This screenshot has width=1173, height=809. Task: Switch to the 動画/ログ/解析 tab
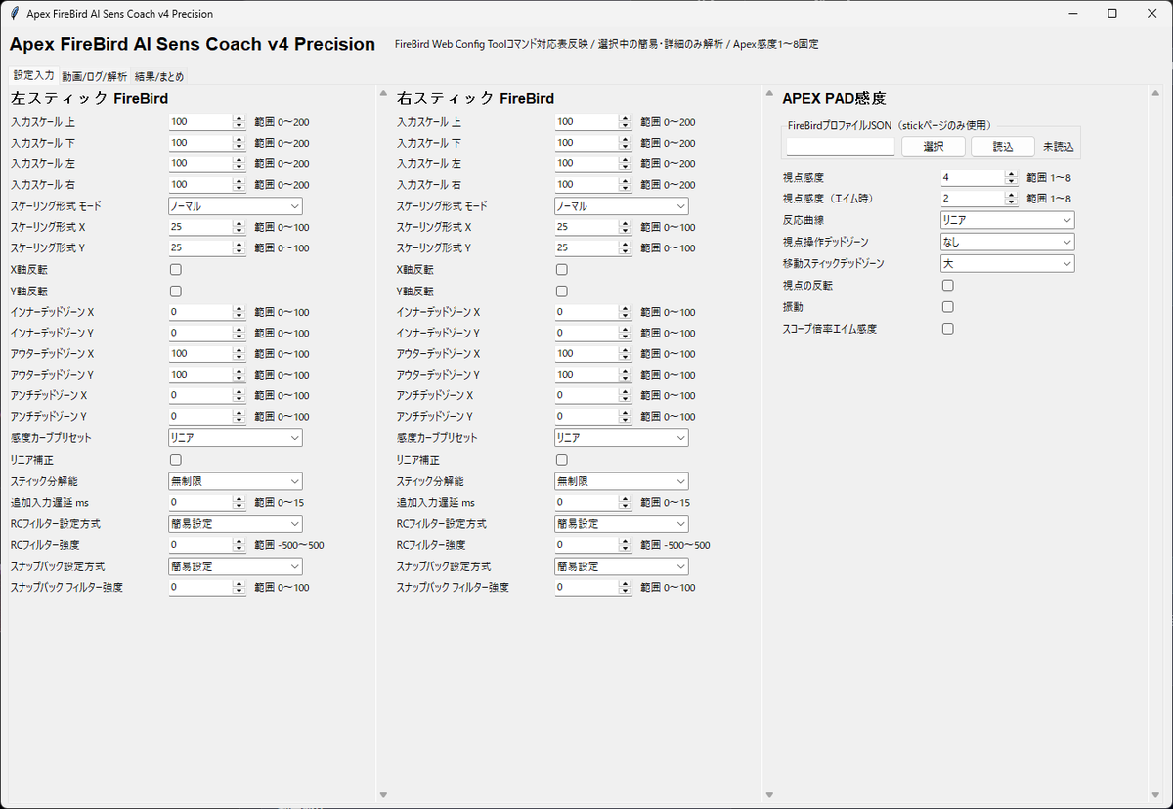94,76
